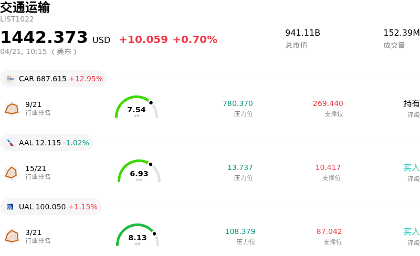Click the UAL airline logo icon
Image resolution: width=420 pixels, height=256 pixels.
10,207
